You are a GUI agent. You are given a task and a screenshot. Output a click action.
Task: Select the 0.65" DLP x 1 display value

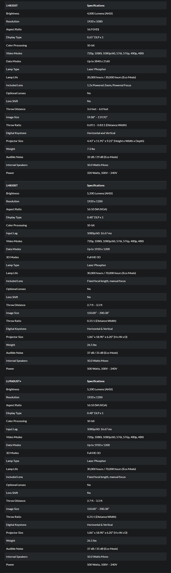(x=95, y=37)
